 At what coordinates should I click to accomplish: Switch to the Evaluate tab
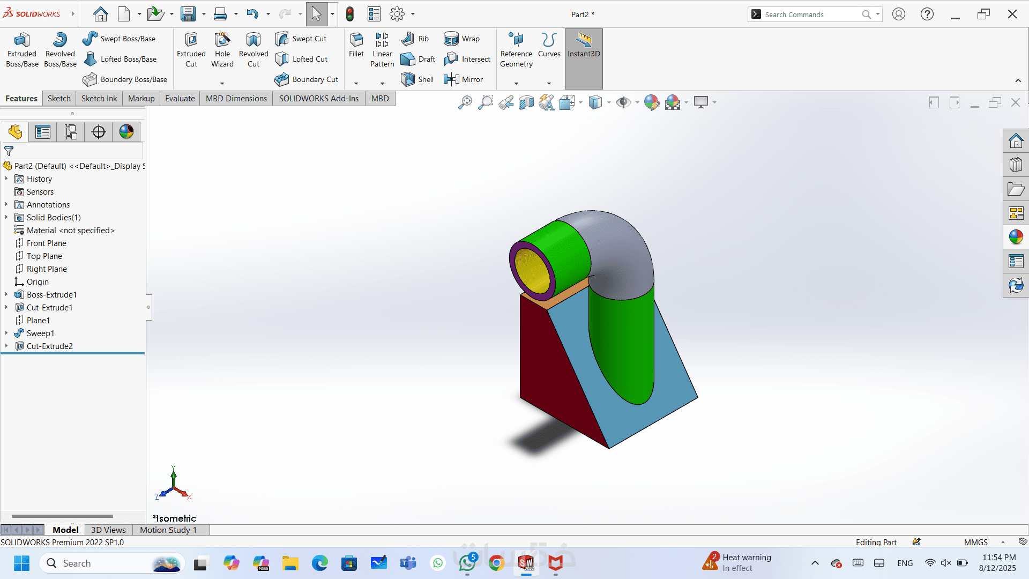tap(180, 99)
